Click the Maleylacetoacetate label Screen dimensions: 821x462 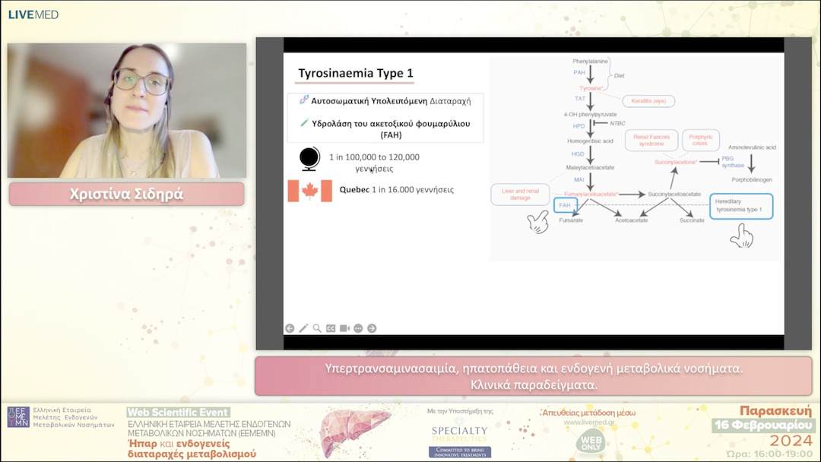[x=590, y=167]
